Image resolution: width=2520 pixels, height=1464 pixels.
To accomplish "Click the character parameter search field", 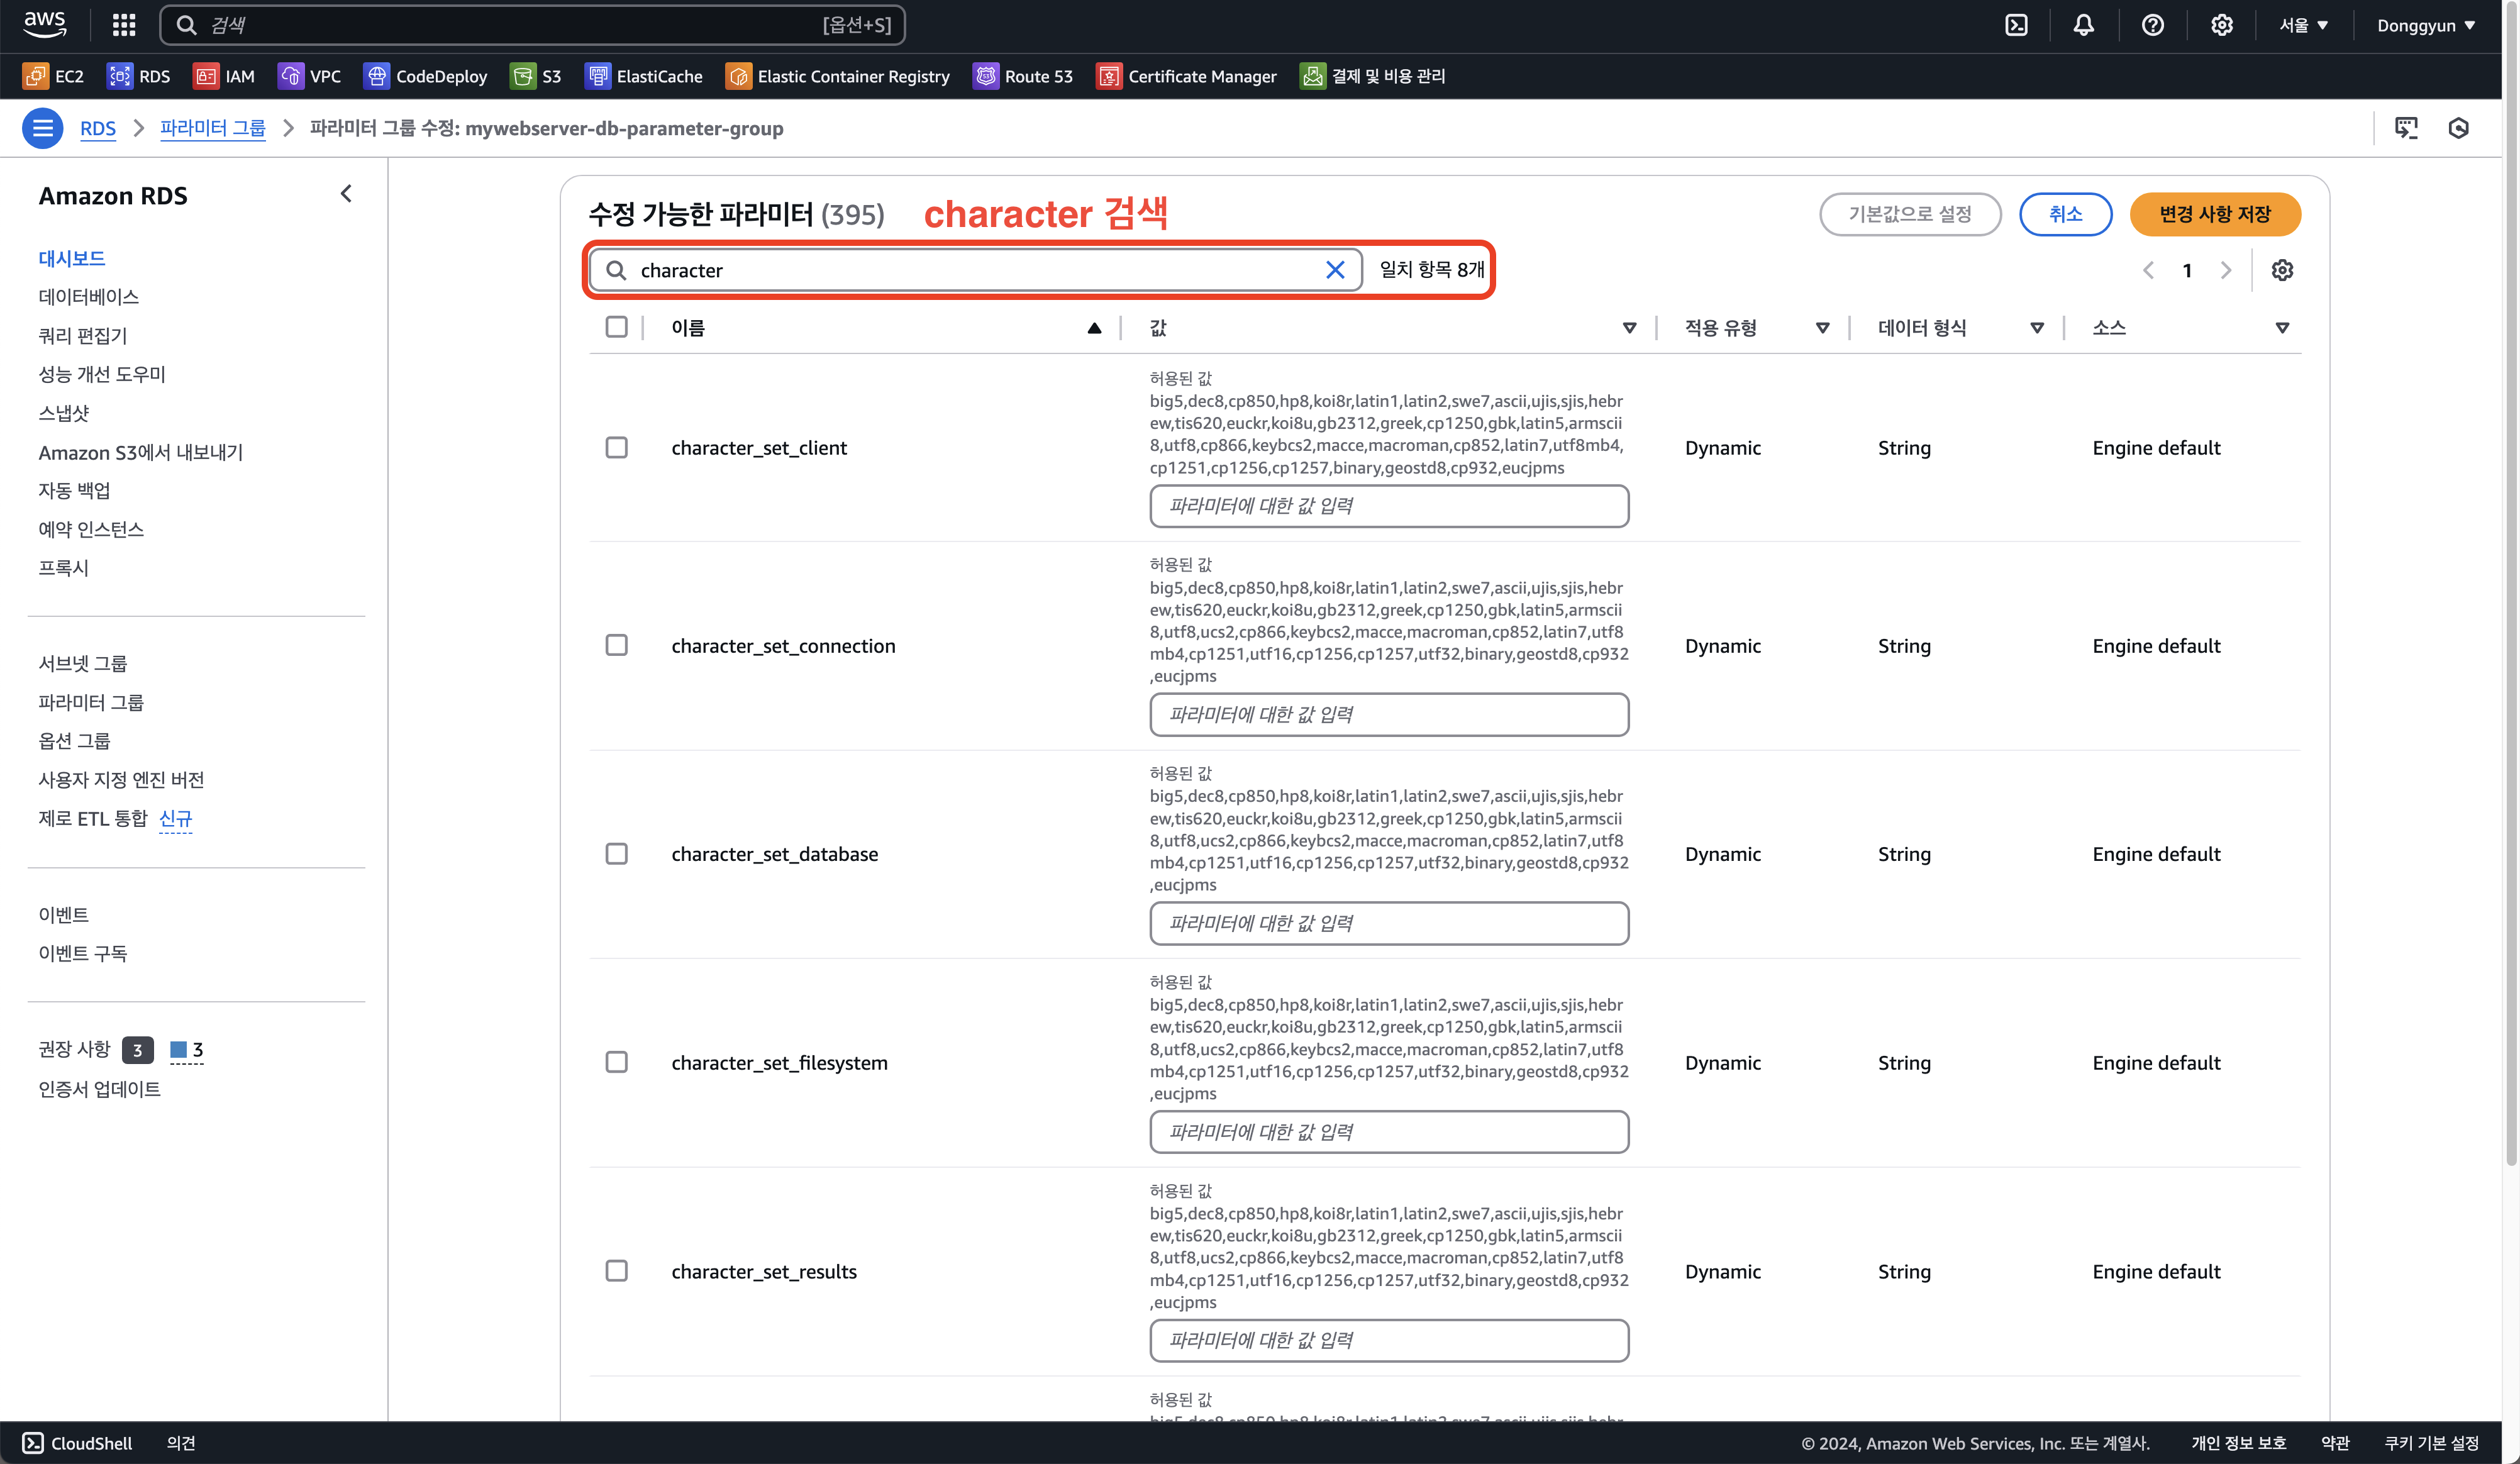I will [x=975, y=270].
